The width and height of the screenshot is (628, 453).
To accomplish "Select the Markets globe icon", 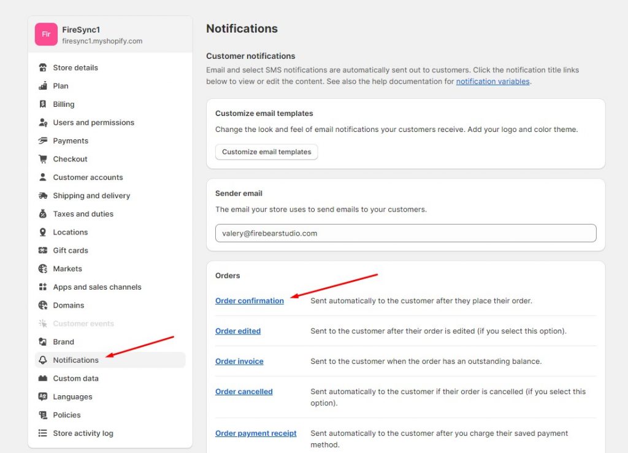I will (42, 268).
